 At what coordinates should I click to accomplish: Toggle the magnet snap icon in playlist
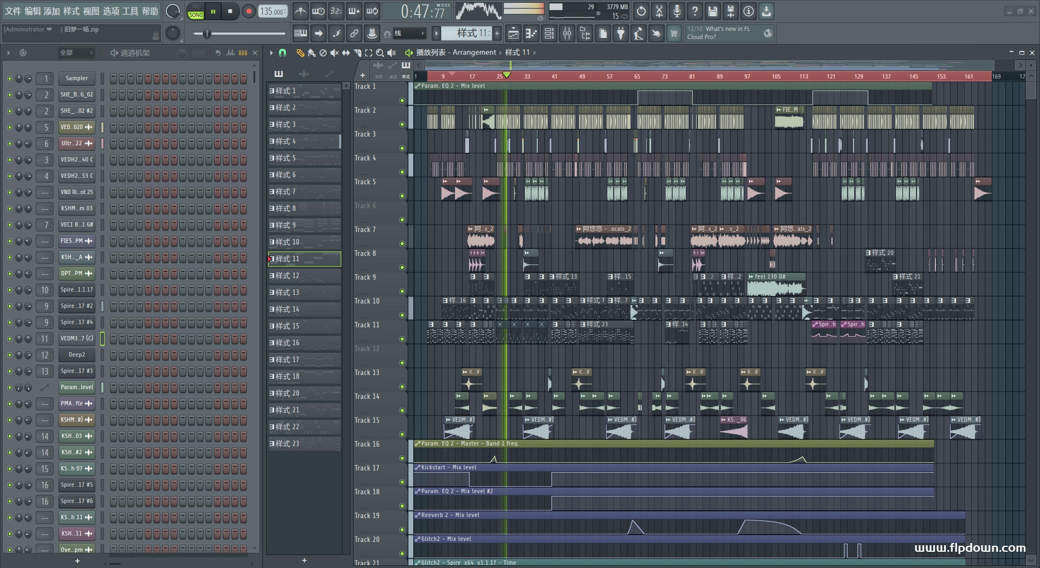click(x=282, y=53)
